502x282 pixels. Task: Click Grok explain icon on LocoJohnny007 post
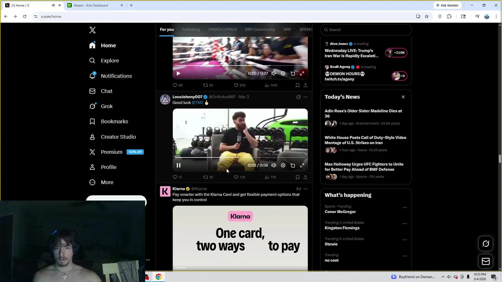pos(298,97)
